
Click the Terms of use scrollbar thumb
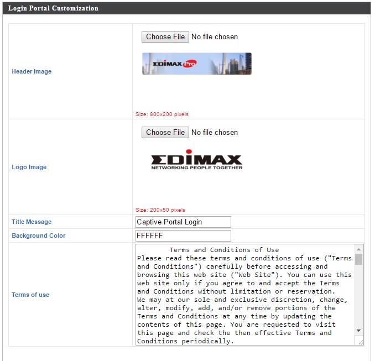pyautogui.click(x=358, y=259)
